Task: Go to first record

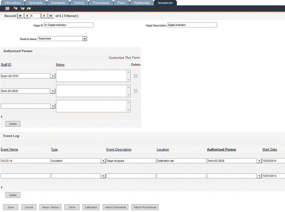Action: point(20,16)
